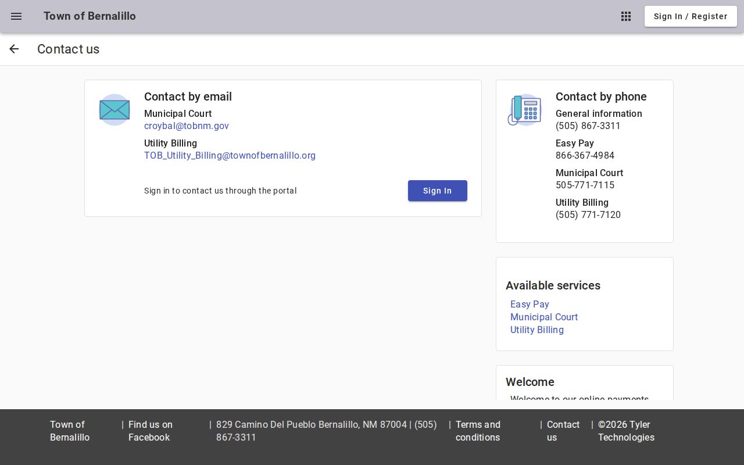Open Utility Billing service link
The width and height of the screenshot is (744, 465).
tap(537, 330)
